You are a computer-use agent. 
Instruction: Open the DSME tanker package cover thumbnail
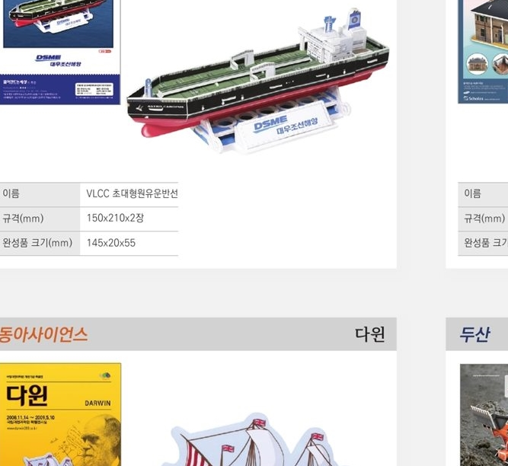pyautogui.click(x=60, y=52)
